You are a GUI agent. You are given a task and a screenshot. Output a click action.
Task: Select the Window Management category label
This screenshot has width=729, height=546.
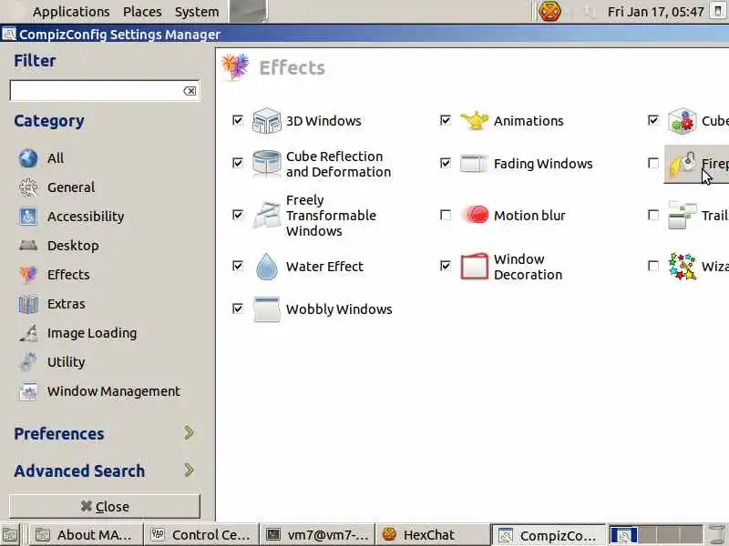(x=114, y=391)
